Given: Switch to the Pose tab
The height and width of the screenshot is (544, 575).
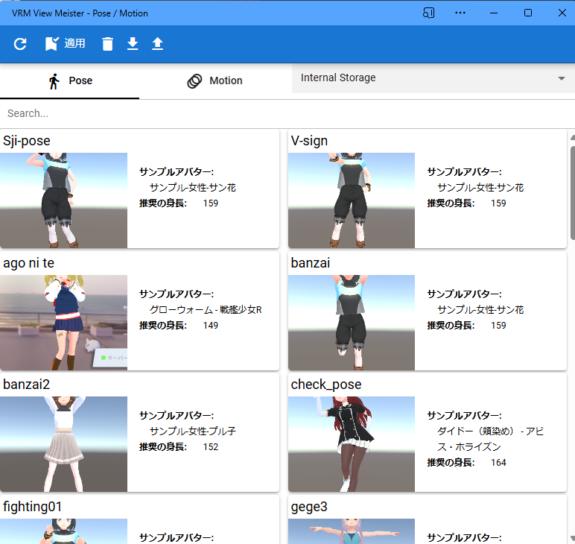Looking at the screenshot, I should tap(70, 81).
